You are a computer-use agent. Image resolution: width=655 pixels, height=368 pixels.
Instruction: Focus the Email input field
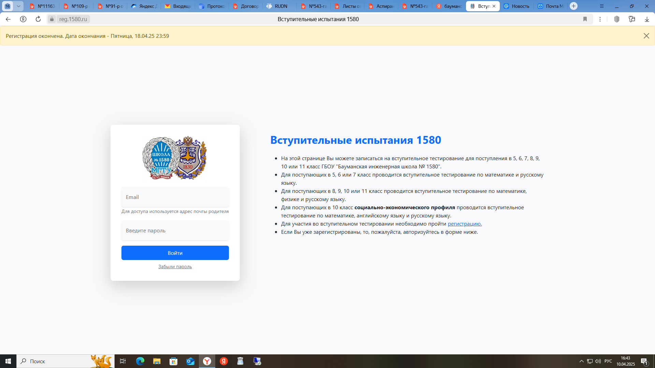[x=175, y=197]
